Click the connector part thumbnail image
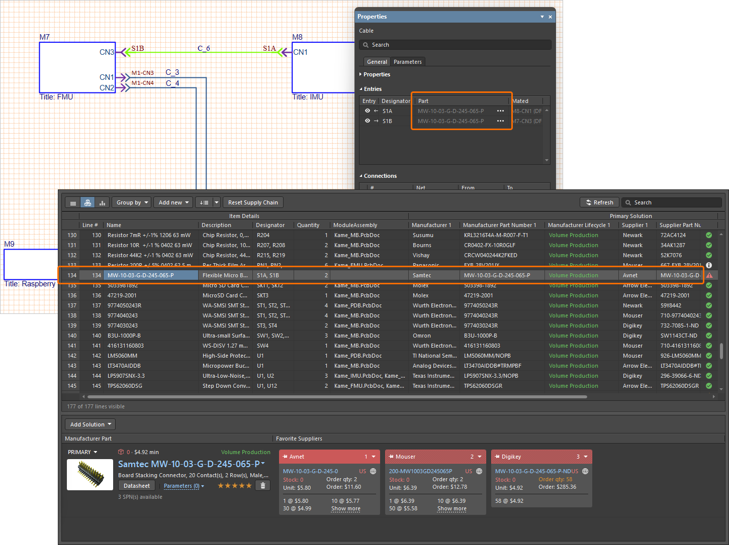The width and height of the screenshot is (729, 545). (x=90, y=475)
